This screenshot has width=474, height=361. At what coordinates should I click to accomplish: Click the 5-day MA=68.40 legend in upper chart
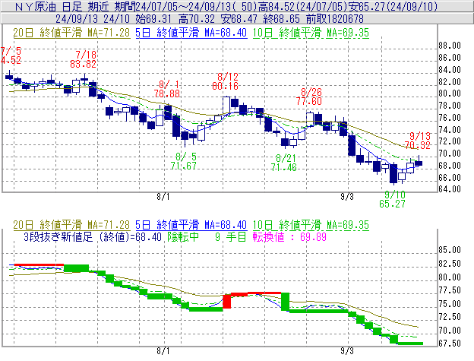191,33
